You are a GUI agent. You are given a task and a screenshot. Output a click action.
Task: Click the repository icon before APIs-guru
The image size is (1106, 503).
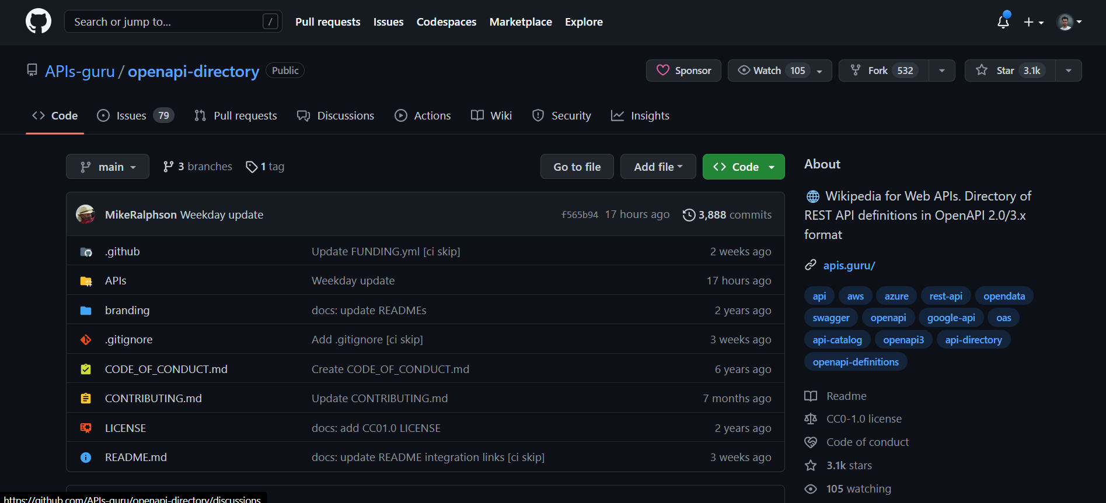pyautogui.click(x=32, y=71)
